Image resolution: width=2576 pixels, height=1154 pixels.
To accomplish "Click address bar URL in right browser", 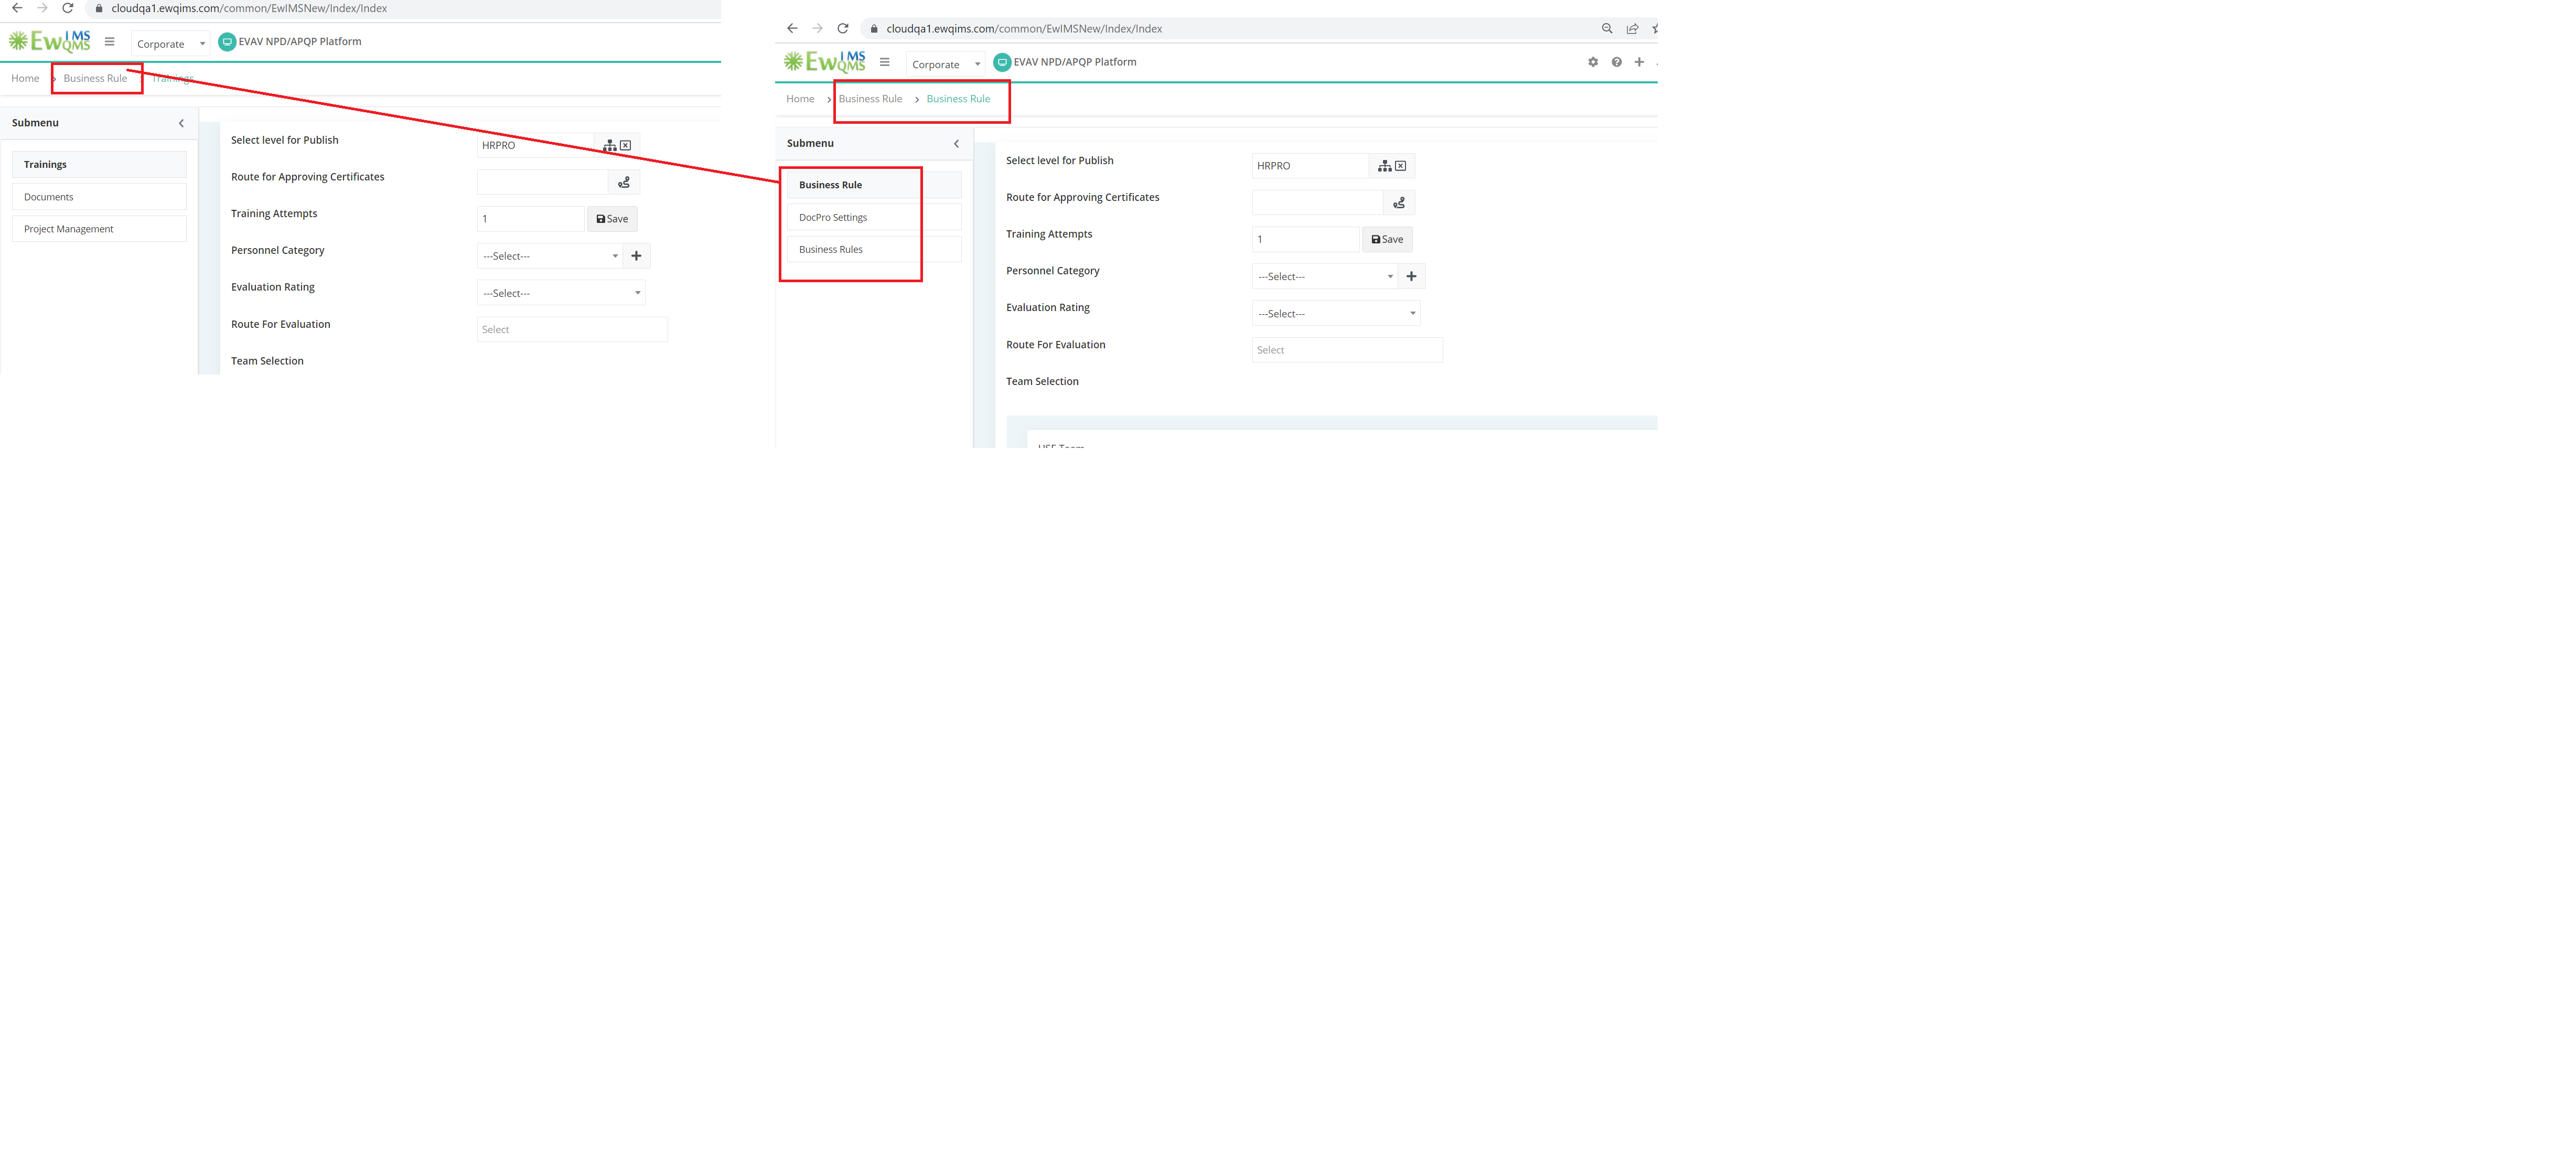I will (1024, 29).
